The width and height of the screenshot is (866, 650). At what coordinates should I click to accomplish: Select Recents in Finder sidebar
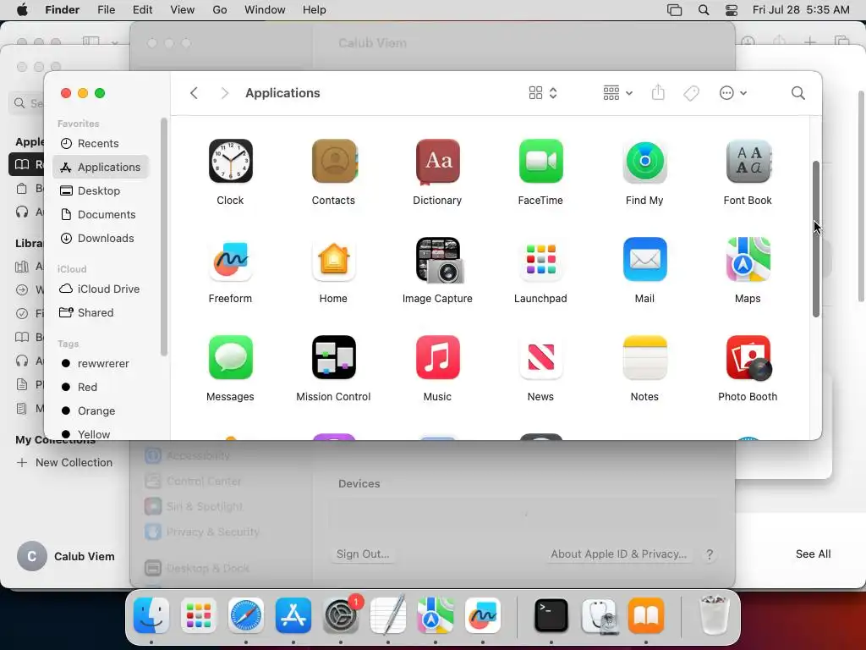click(101, 143)
